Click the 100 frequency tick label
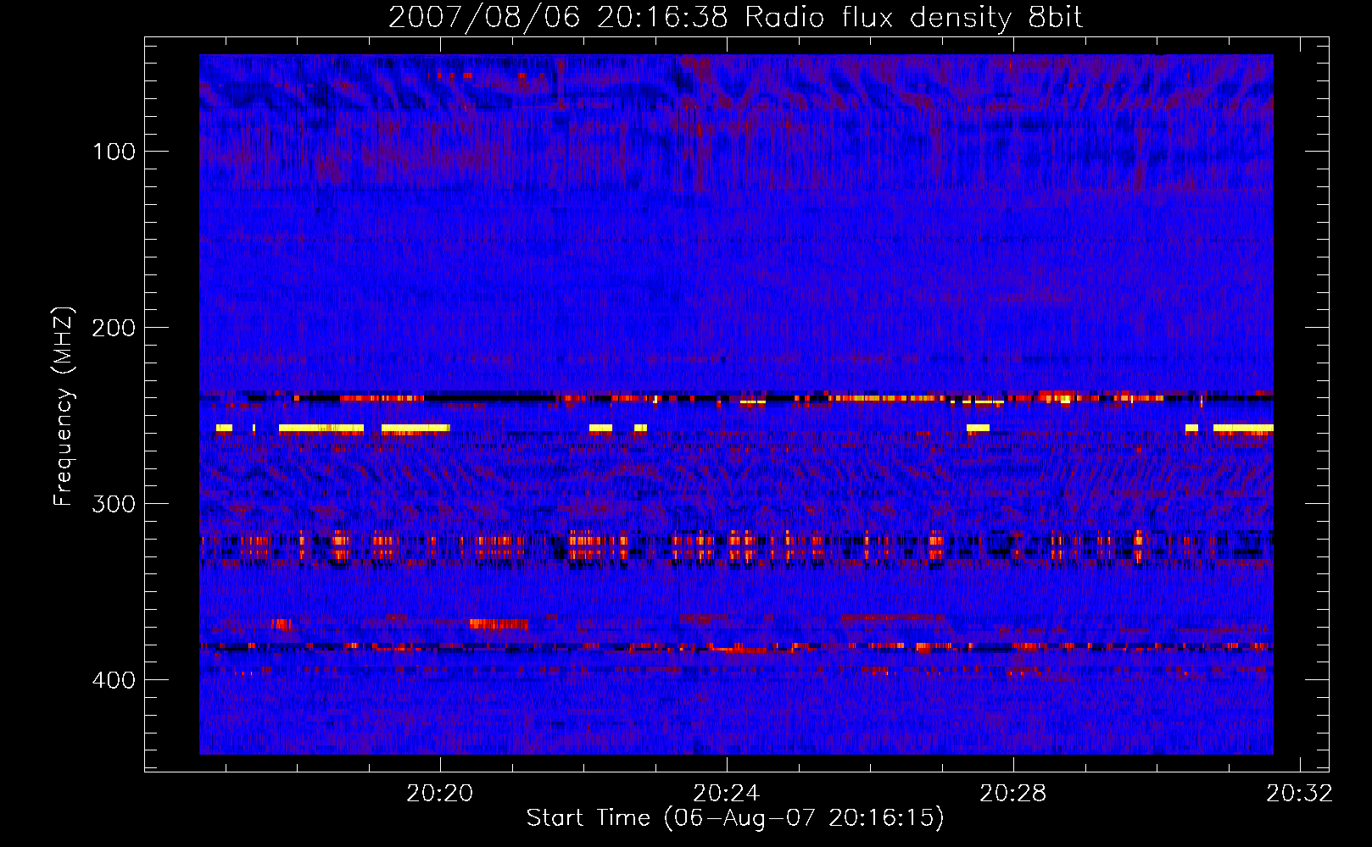The width and height of the screenshot is (1372, 847). (114, 152)
